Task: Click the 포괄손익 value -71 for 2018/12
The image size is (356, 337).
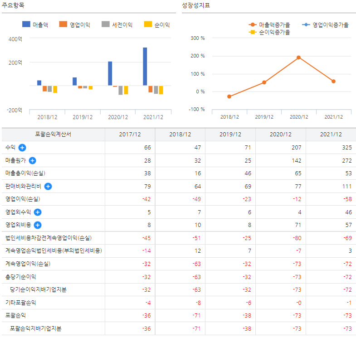Action: point(197,316)
